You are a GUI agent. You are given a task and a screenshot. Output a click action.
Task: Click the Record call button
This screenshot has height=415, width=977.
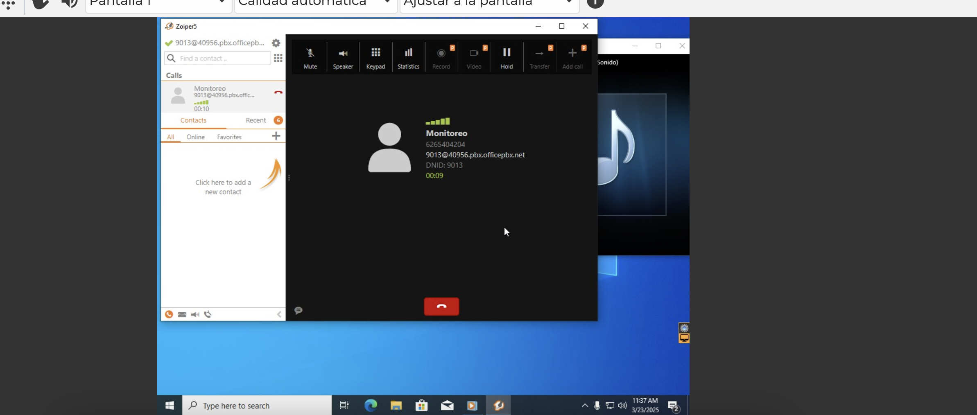click(x=441, y=58)
